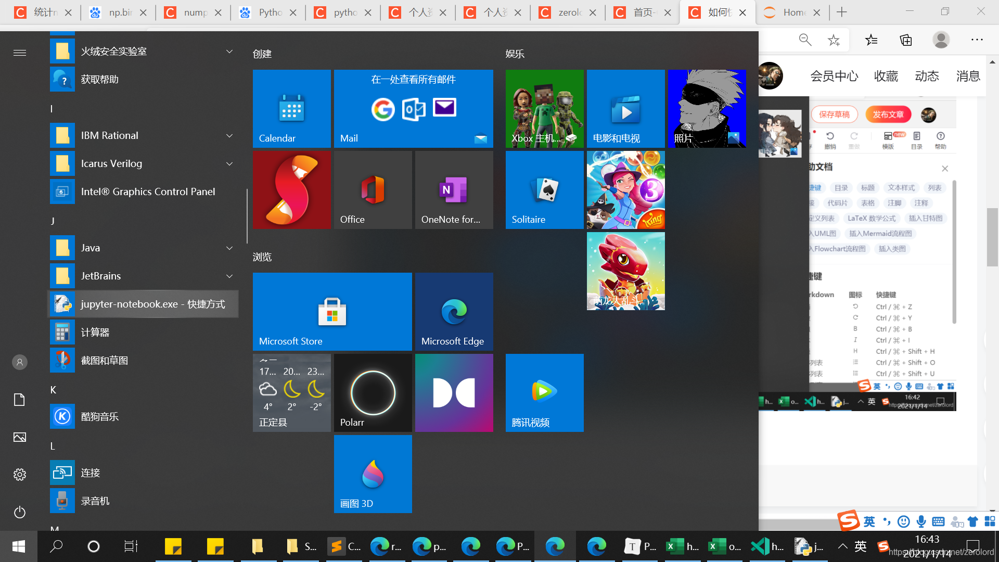Click 画图3D tile
Screen dimensions: 999x562
click(x=373, y=474)
